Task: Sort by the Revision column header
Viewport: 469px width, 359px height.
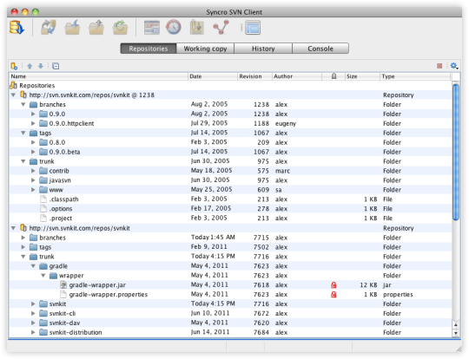Action: tap(254, 76)
